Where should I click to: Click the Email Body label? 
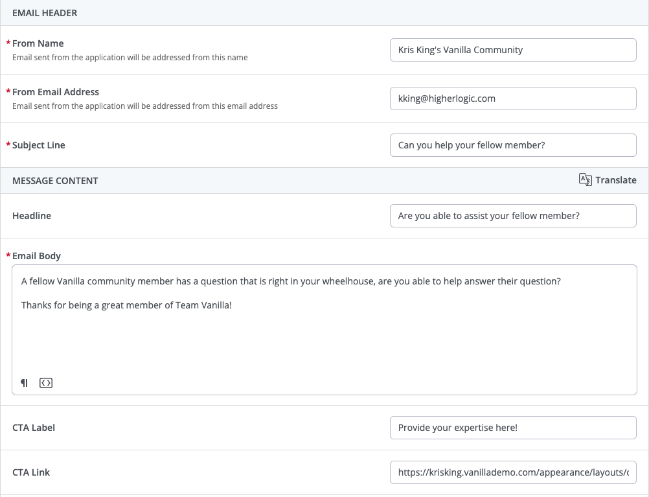36,256
